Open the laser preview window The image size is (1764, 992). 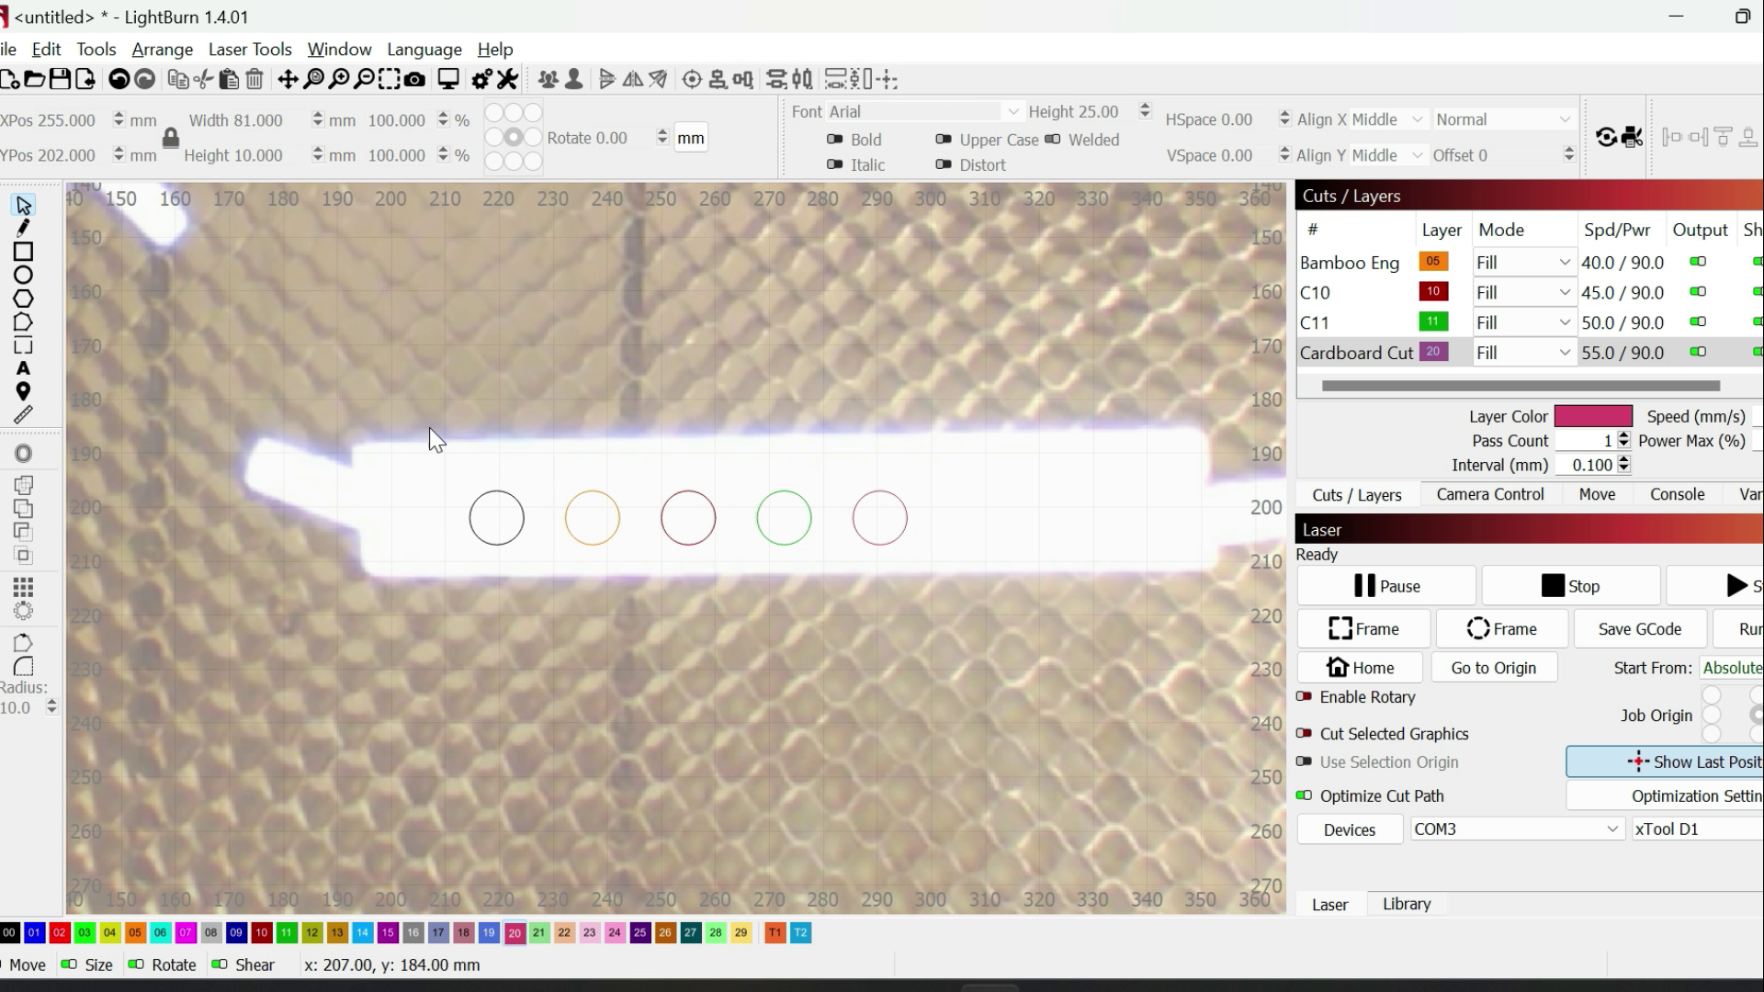pos(448,80)
